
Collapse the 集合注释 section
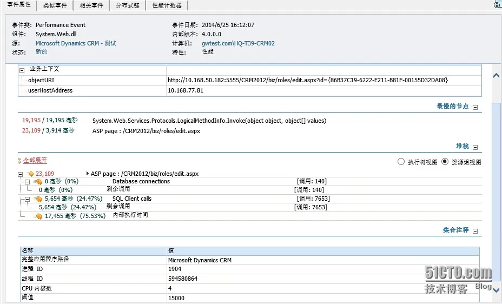click(475, 231)
